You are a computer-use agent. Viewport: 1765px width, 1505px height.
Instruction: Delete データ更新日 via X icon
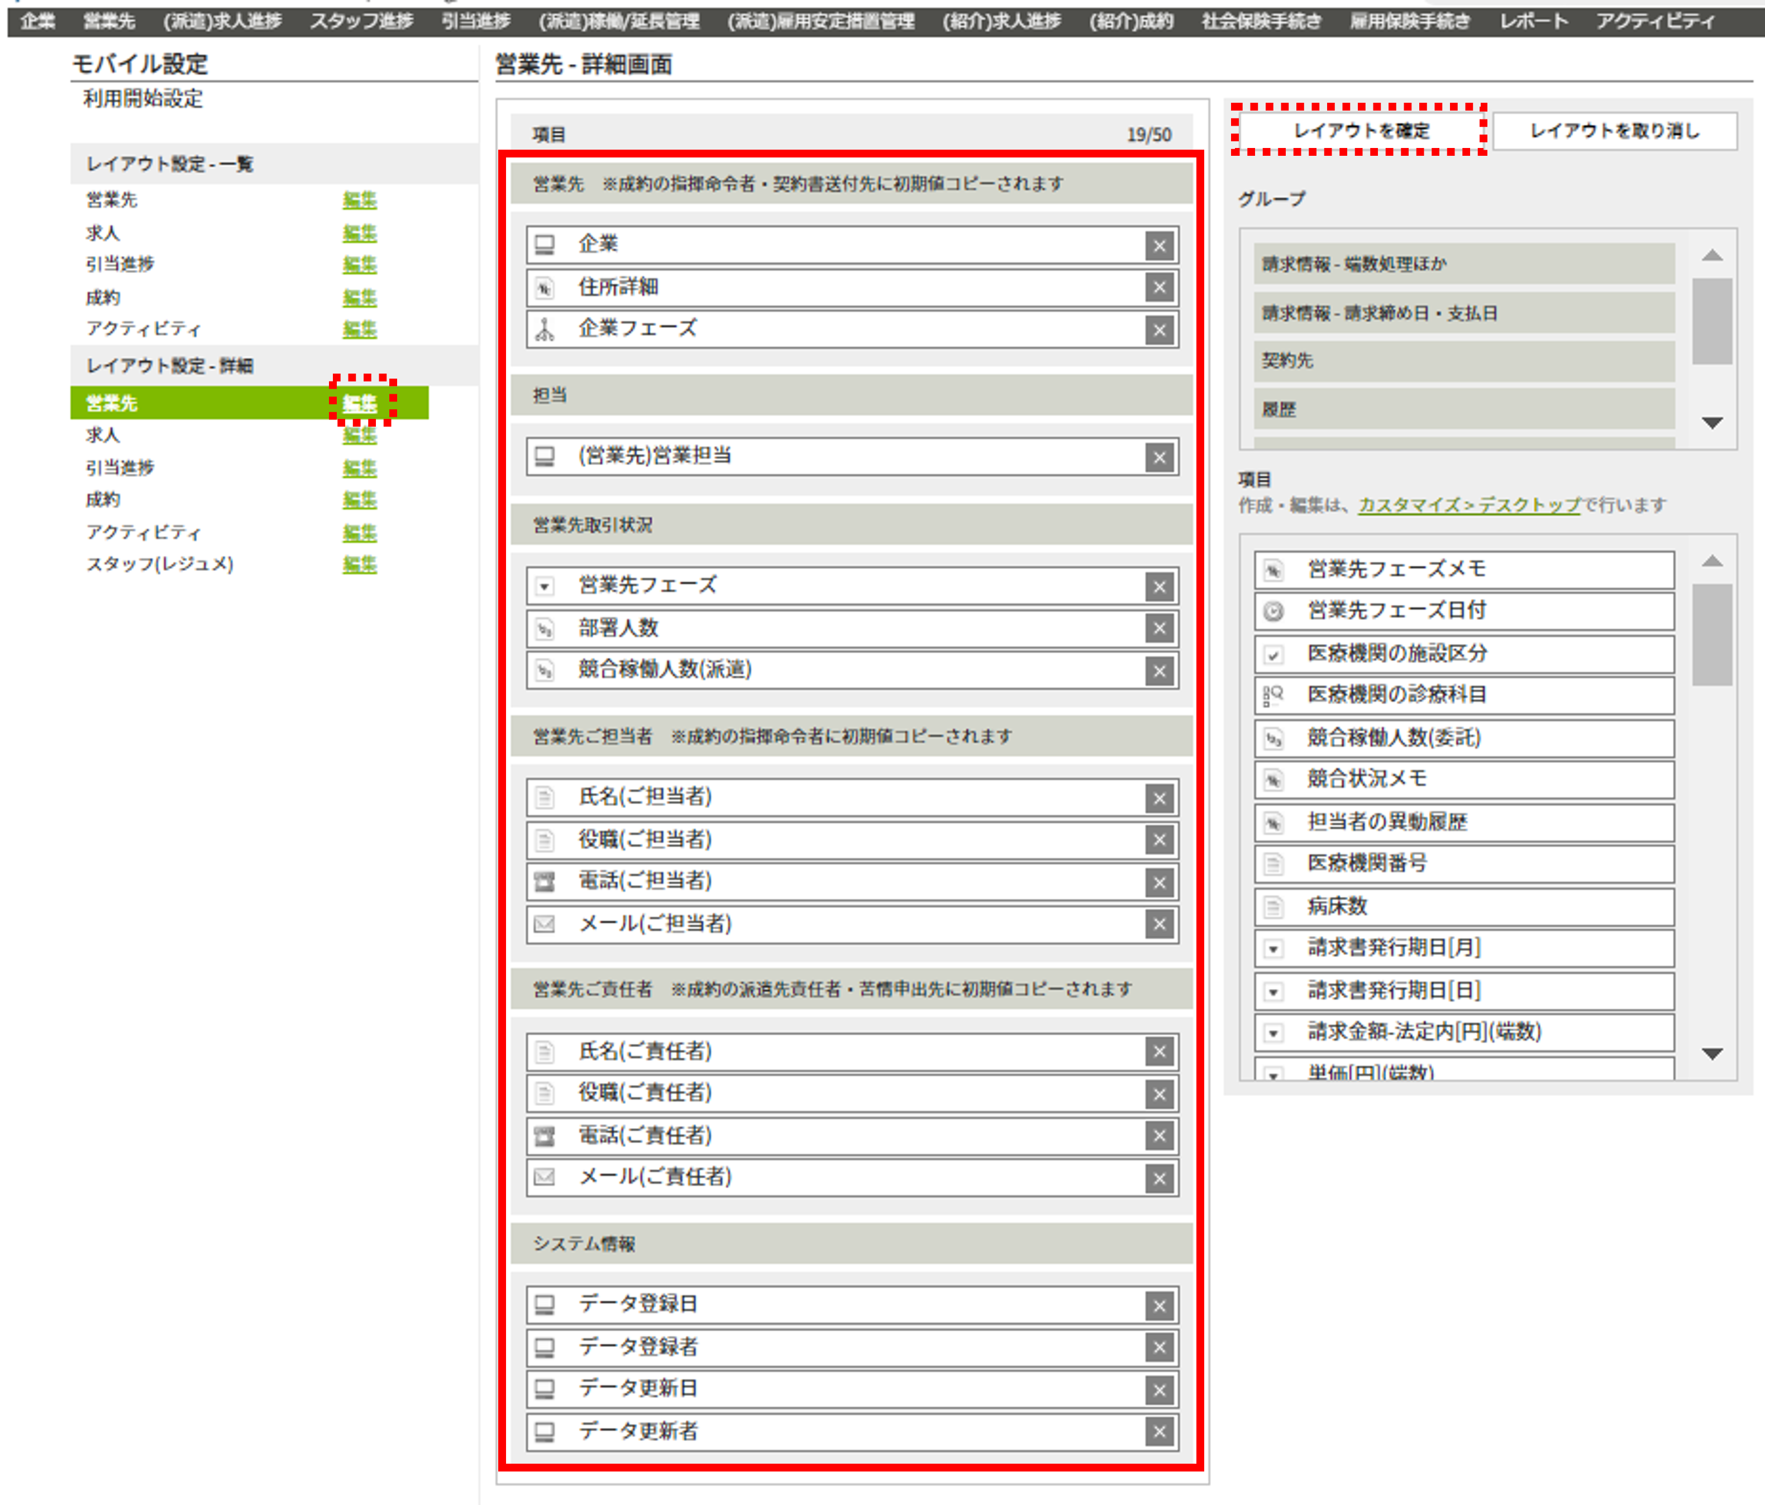click(x=1158, y=1390)
